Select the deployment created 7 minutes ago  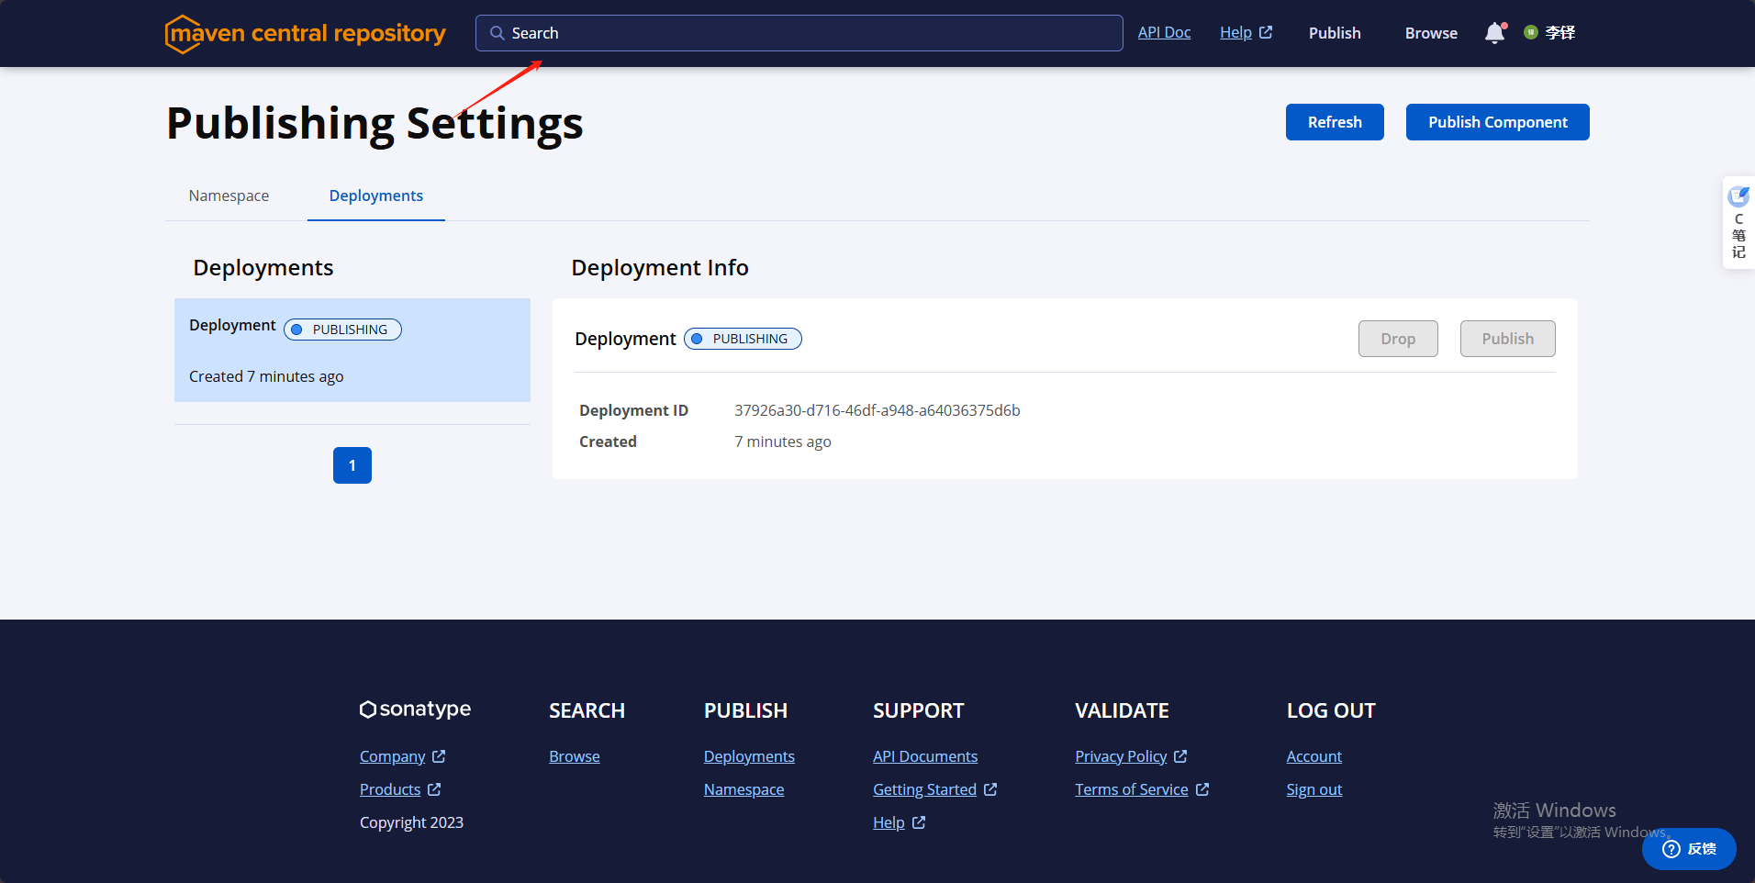click(352, 350)
